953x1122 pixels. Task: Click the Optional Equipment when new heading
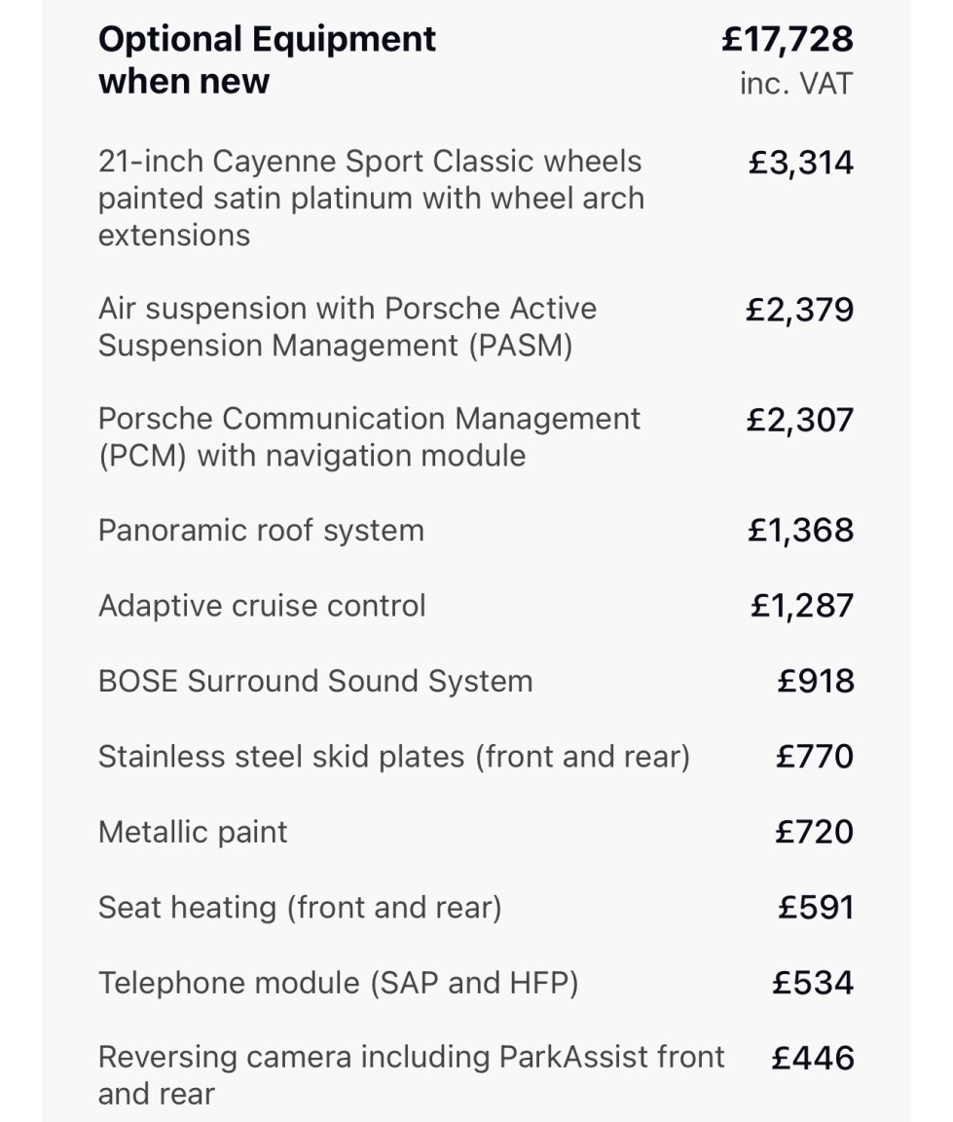(268, 59)
